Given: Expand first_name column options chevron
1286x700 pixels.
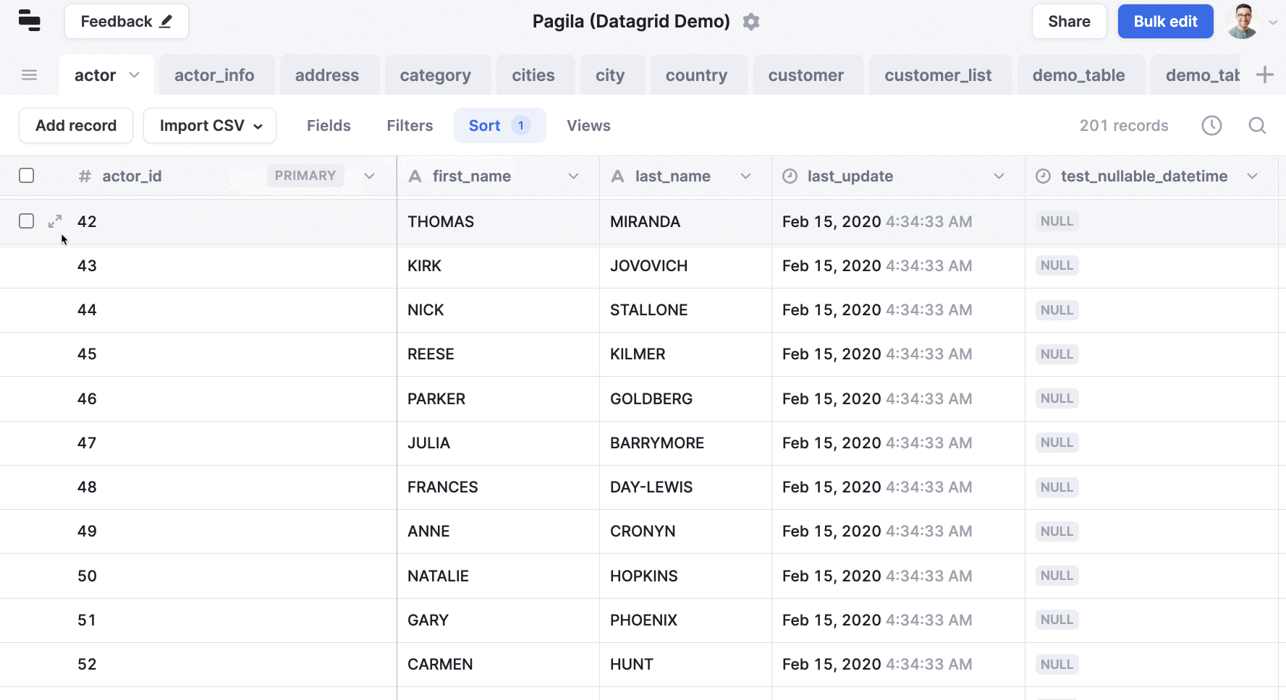Looking at the screenshot, I should (573, 176).
